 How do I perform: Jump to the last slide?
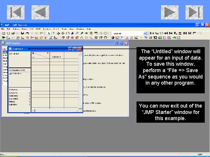(194, 12)
